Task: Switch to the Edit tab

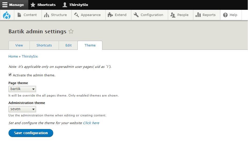Action: pos(68,45)
